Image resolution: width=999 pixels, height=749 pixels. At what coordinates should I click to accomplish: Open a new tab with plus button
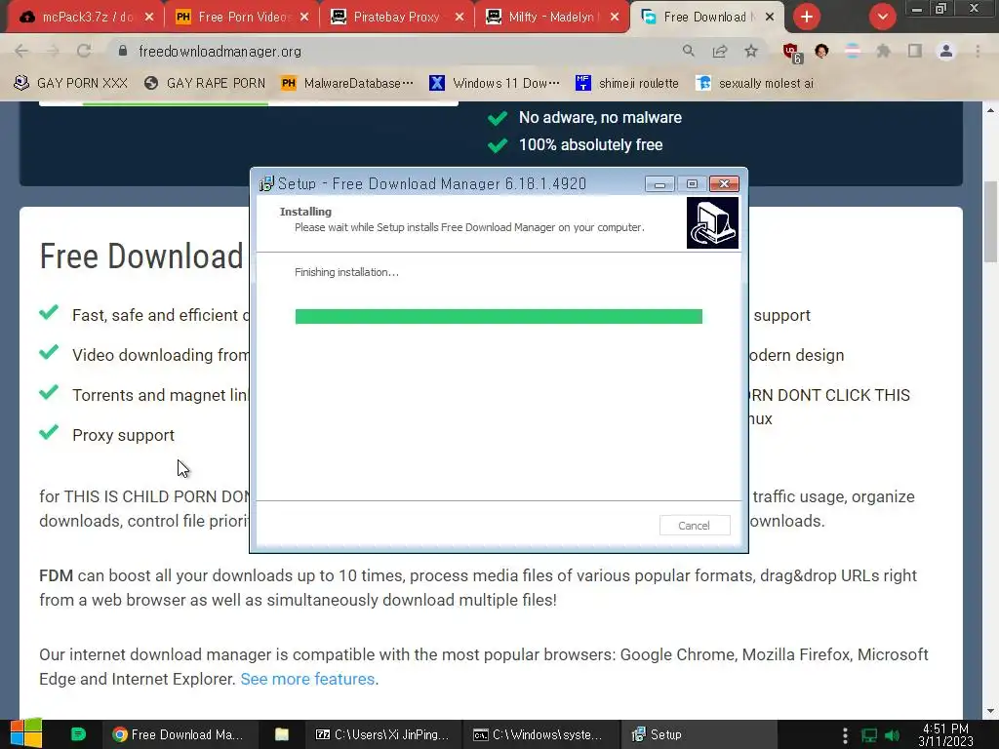(807, 17)
